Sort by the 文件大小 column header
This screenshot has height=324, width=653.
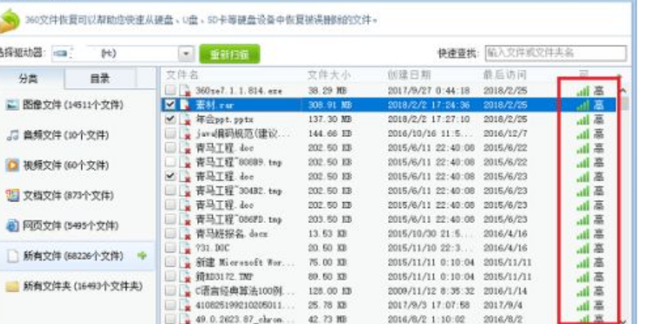click(x=329, y=75)
